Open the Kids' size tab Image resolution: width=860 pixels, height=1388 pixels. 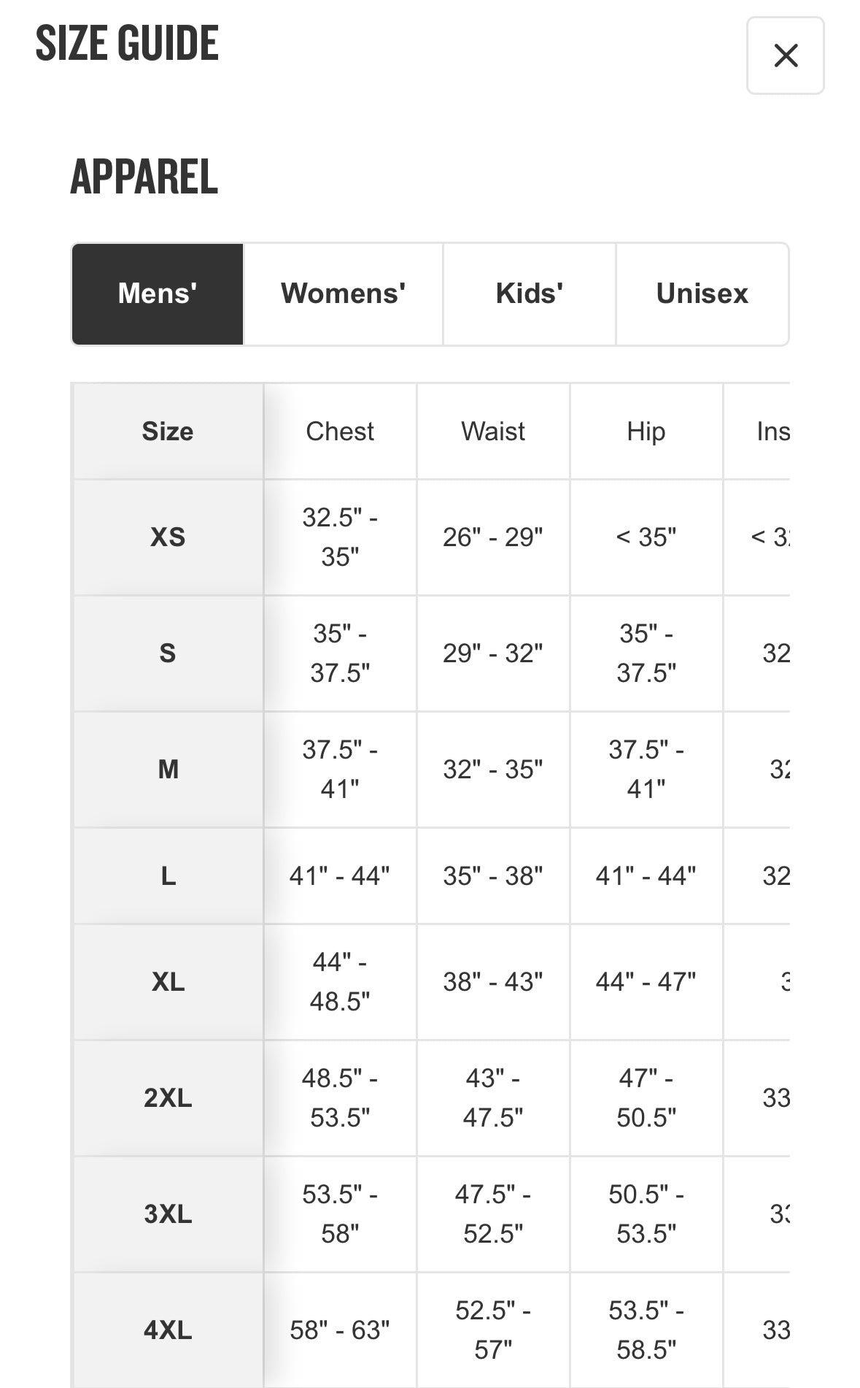[529, 294]
